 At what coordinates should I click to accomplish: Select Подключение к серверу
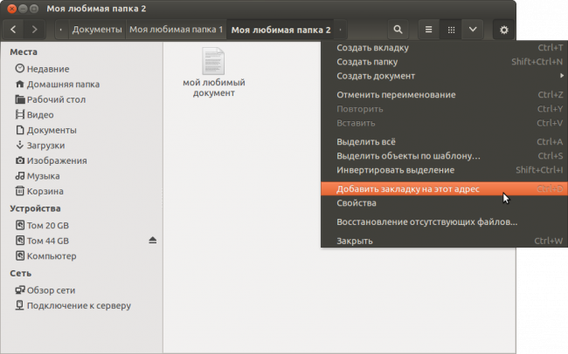pyautogui.click(x=79, y=305)
